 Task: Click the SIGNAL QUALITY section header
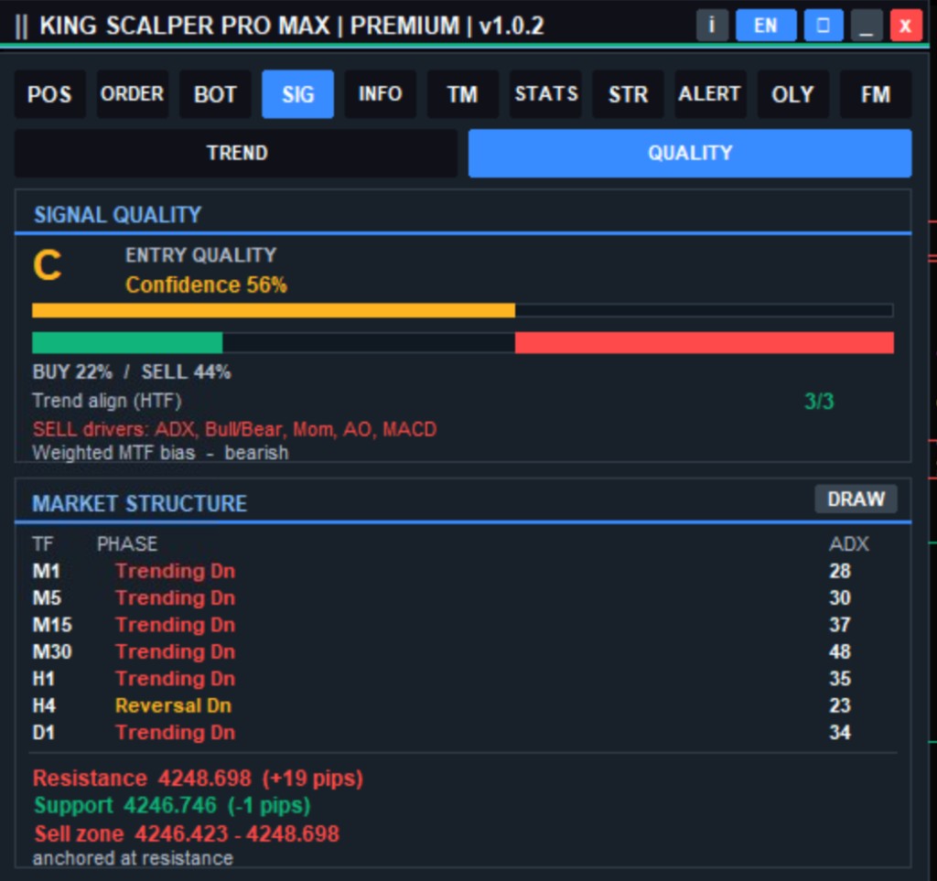[x=118, y=214]
